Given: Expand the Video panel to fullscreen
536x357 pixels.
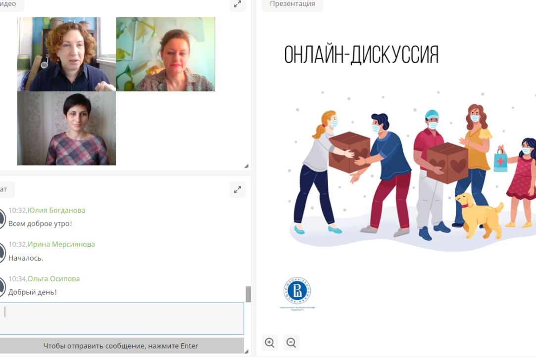Looking at the screenshot, I should 238,4.
